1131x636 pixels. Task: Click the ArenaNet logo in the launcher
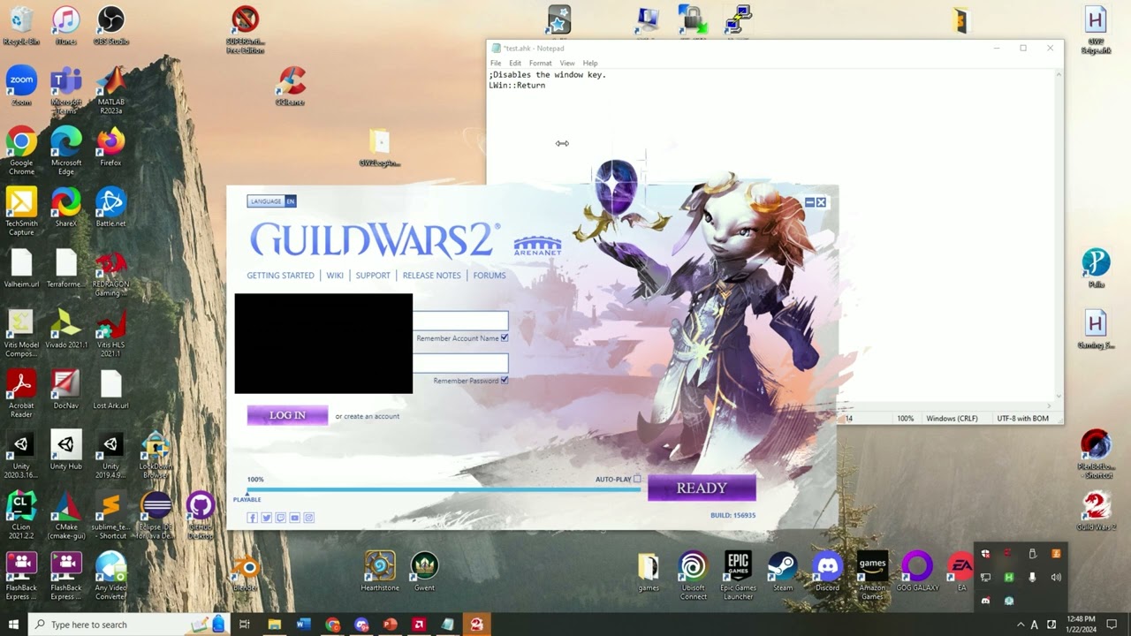click(x=537, y=246)
